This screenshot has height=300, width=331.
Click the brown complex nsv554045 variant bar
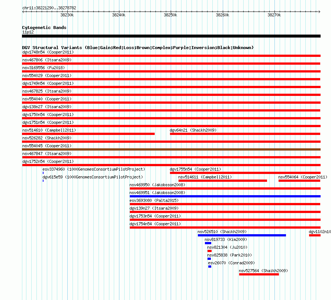coord(171,149)
